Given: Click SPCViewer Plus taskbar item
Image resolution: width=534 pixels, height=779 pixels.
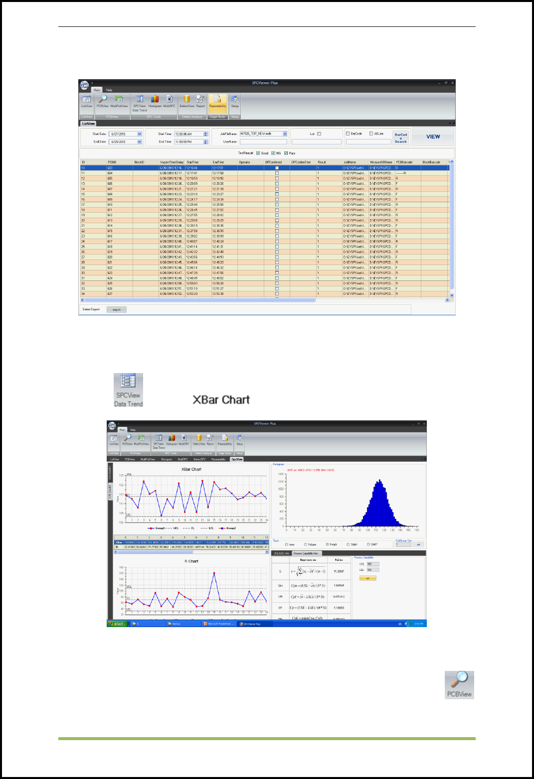Looking at the screenshot, I should (254, 624).
